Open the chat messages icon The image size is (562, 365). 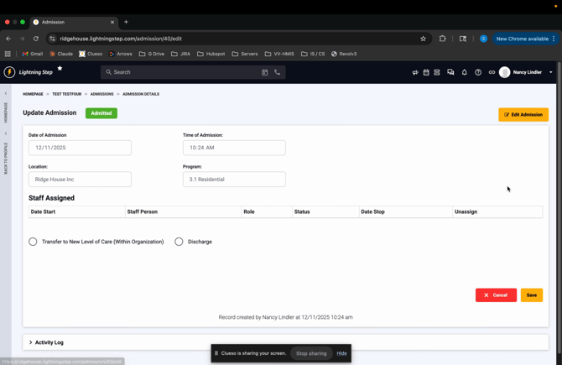450,72
